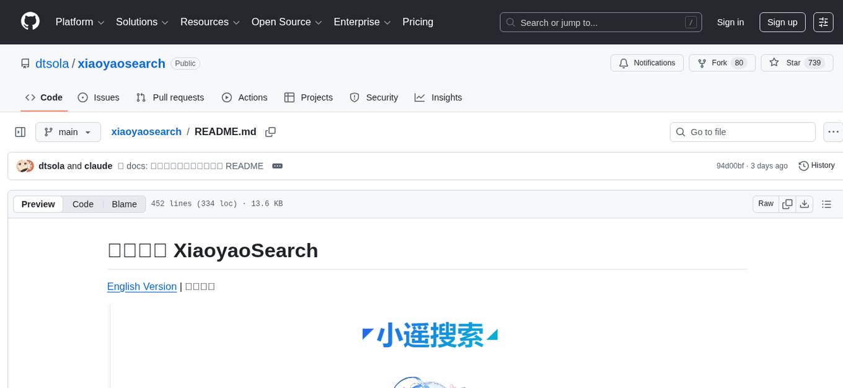Open commit History for README.md

pyautogui.click(x=816, y=165)
